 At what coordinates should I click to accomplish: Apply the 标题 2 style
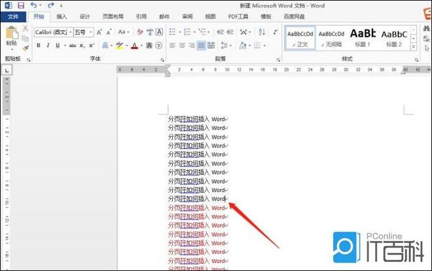[x=394, y=38]
